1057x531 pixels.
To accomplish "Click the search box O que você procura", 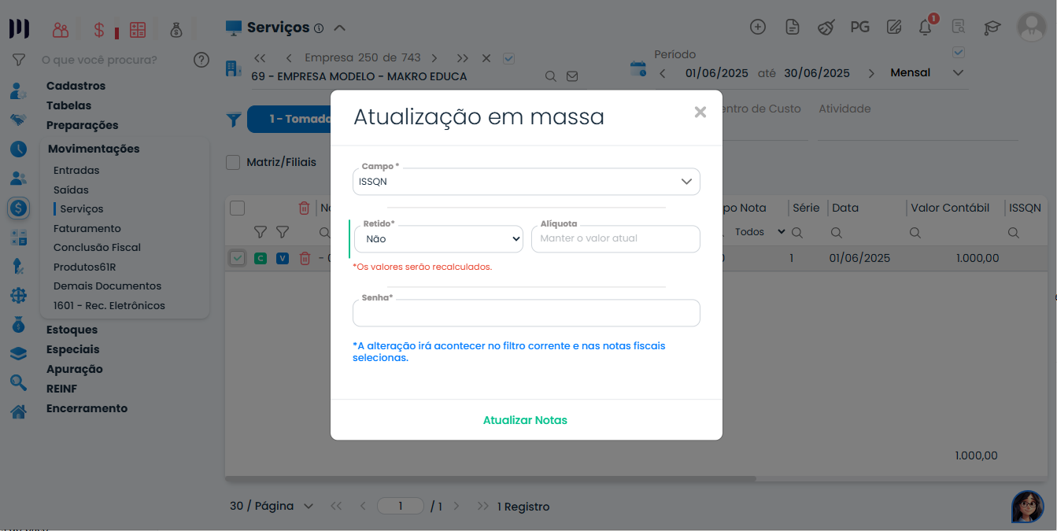I will point(99,59).
